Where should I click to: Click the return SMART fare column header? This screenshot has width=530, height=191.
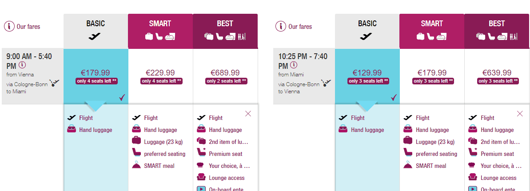[432, 31]
